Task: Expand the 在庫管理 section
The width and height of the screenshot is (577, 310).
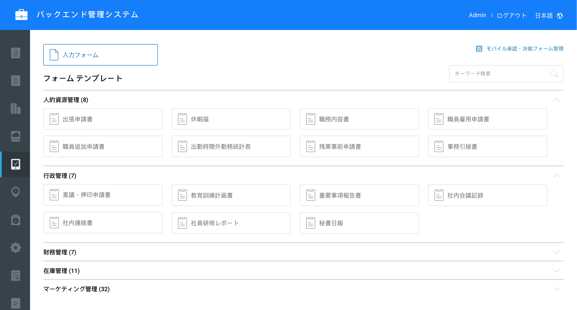Action: point(556,271)
